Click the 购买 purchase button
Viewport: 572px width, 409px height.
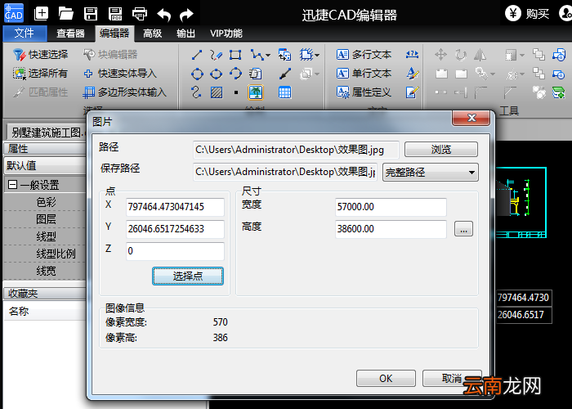click(528, 14)
